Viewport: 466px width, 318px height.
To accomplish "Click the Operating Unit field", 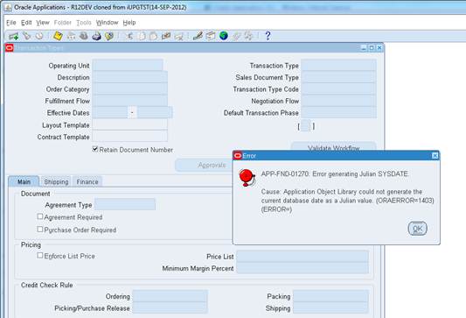I will point(128,65).
